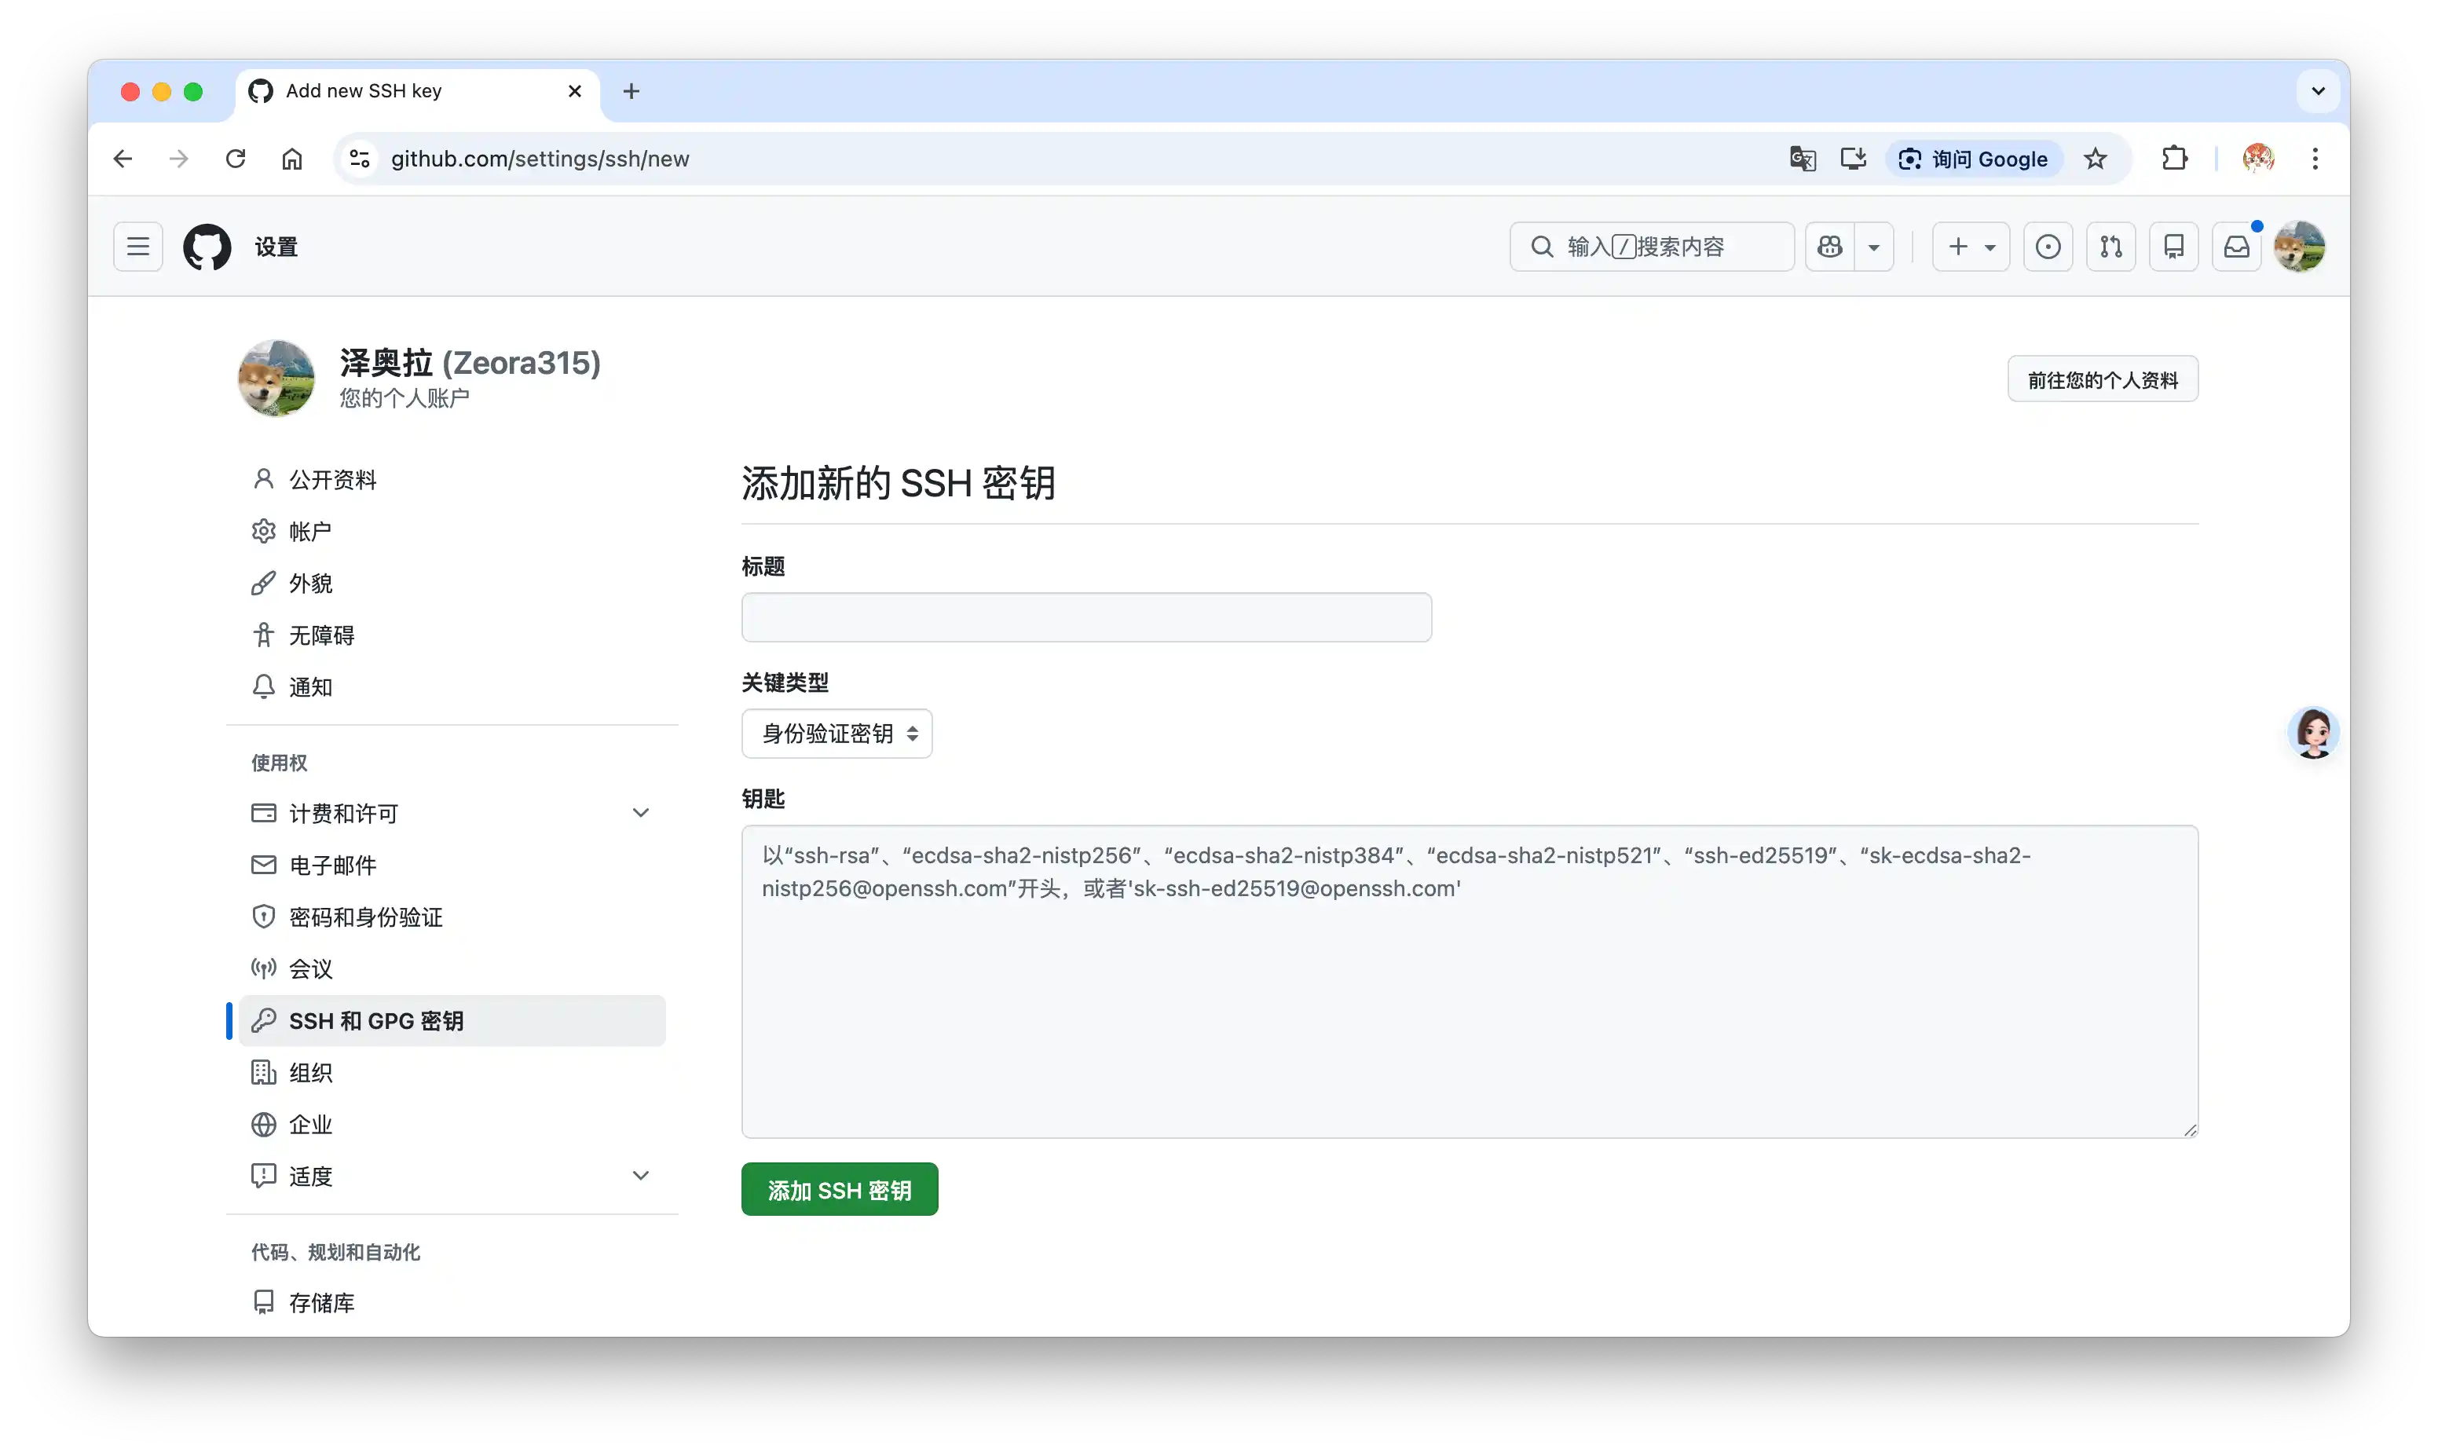Open the Copilot chat icon

pyautogui.click(x=1829, y=247)
